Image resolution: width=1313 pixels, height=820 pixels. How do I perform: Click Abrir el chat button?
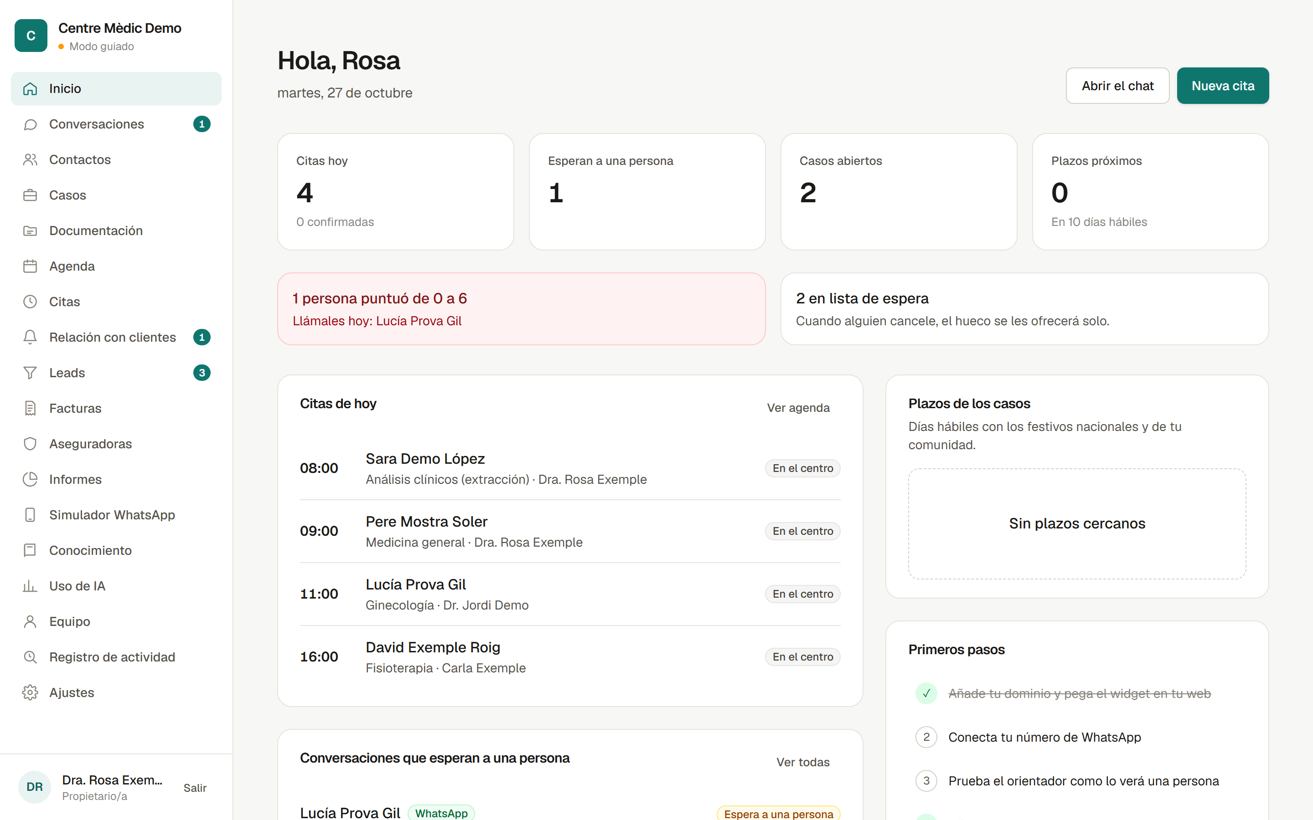(x=1117, y=86)
